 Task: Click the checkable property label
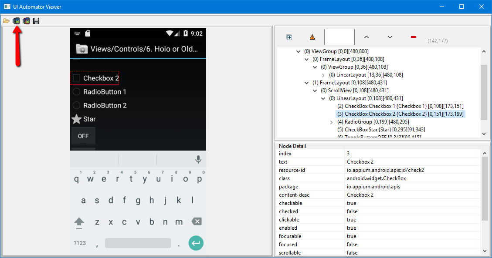pyautogui.click(x=291, y=203)
